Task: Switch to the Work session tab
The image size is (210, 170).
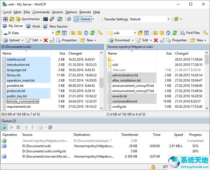Action: coord(33,26)
